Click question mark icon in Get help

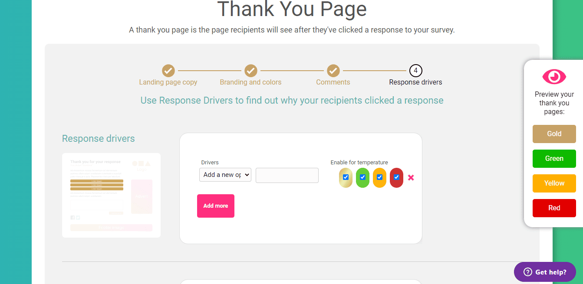(x=528, y=272)
